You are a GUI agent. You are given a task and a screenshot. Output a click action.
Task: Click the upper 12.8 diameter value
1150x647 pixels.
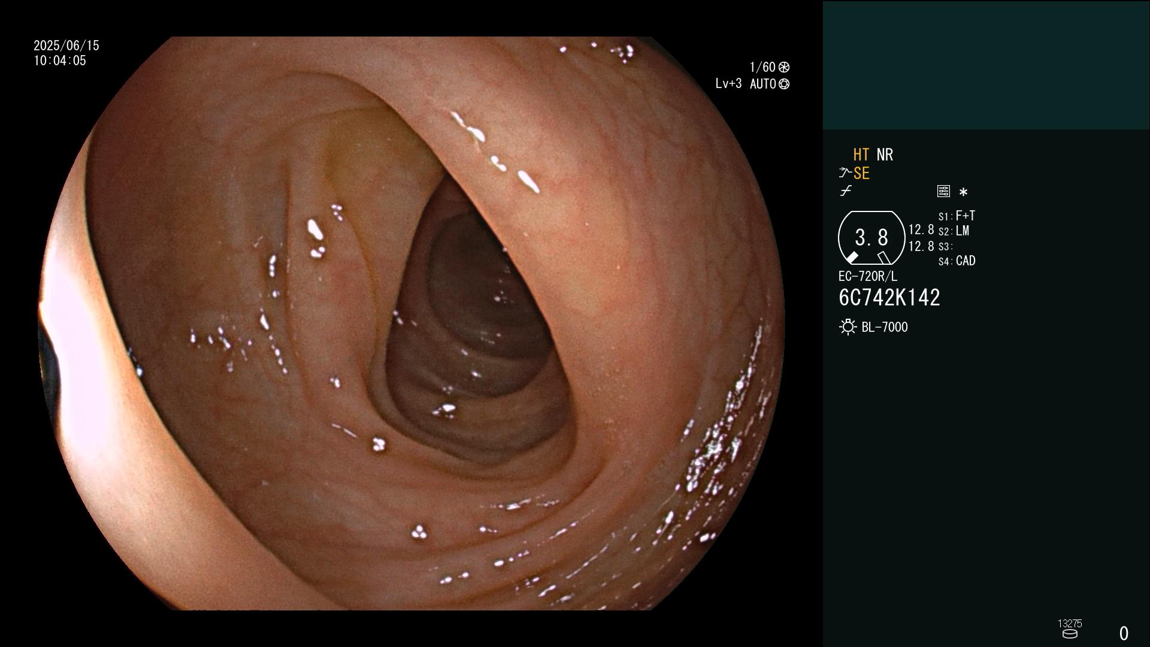[x=921, y=230]
